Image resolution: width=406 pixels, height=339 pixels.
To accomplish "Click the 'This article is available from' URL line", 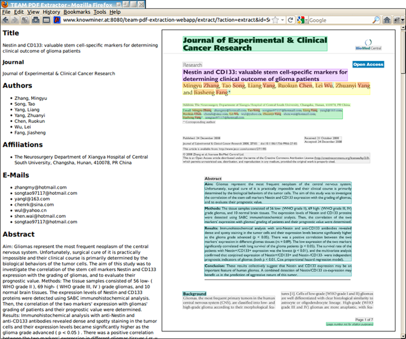I will (224, 149).
